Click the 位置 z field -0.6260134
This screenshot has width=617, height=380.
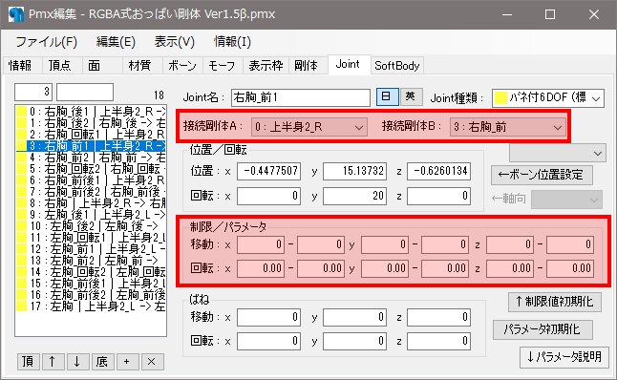tap(439, 172)
